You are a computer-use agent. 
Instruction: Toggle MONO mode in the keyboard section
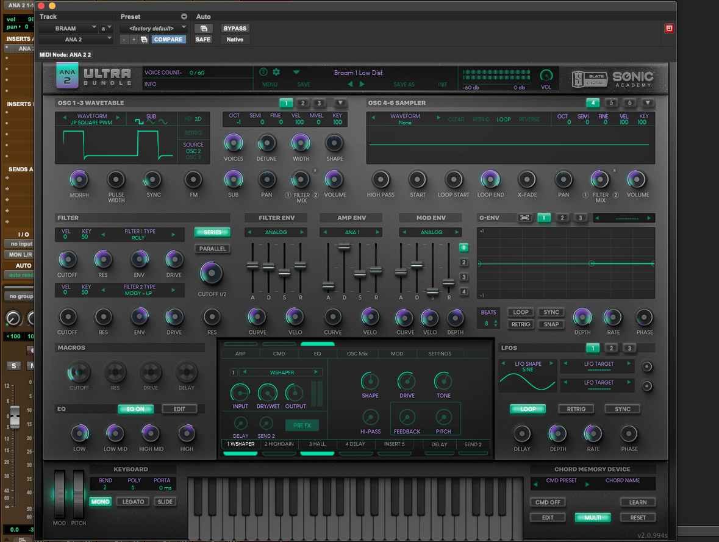pos(100,501)
